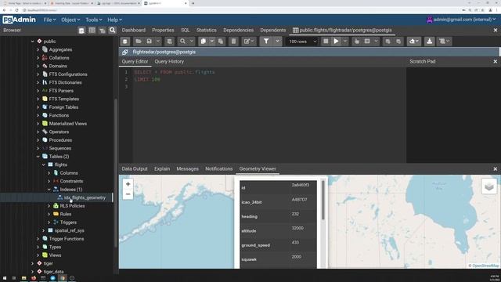Click the View Data grid icon in Browser

coord(92,31)
